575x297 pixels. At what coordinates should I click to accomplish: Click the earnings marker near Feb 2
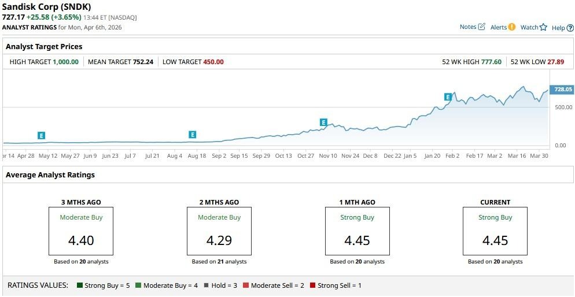(448, 97)
